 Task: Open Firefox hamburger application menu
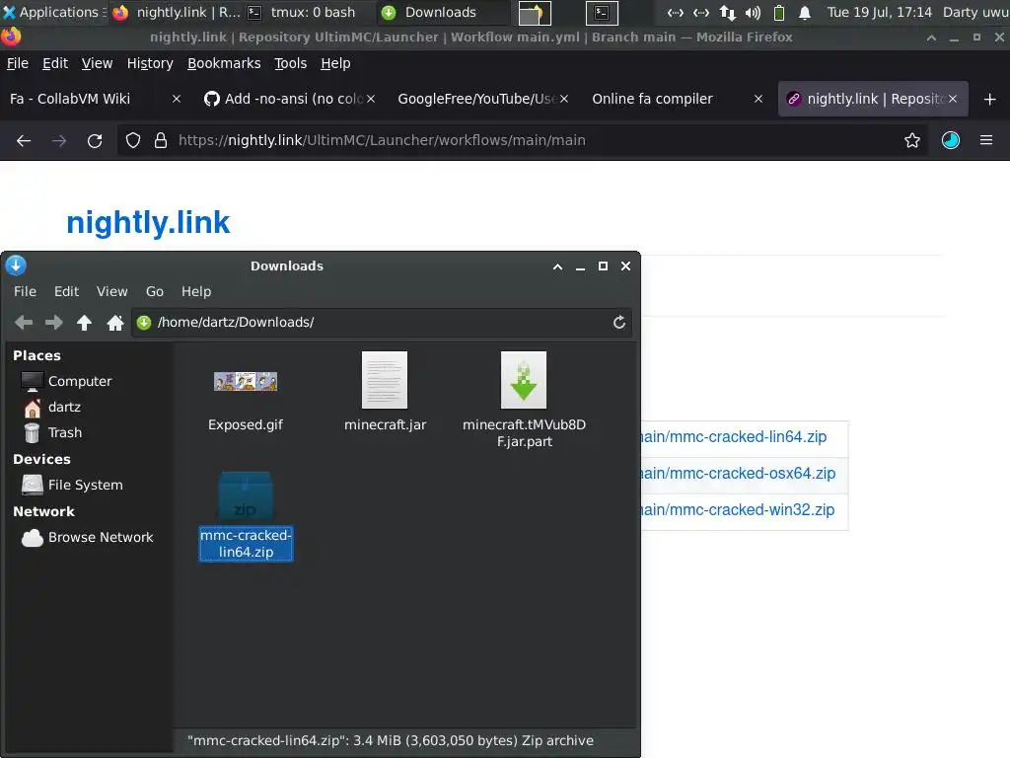coord(986,140)
